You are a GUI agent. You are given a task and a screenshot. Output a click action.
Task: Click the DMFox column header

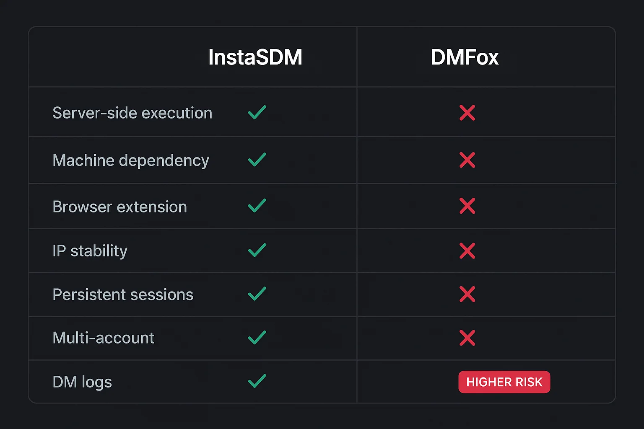click(465, 57)
